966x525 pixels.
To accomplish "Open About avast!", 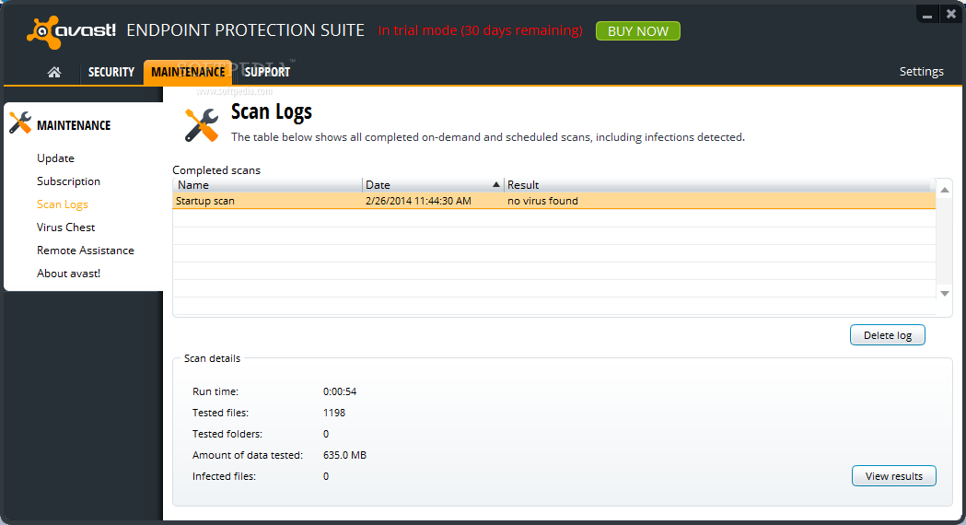I will coord(68,273).
